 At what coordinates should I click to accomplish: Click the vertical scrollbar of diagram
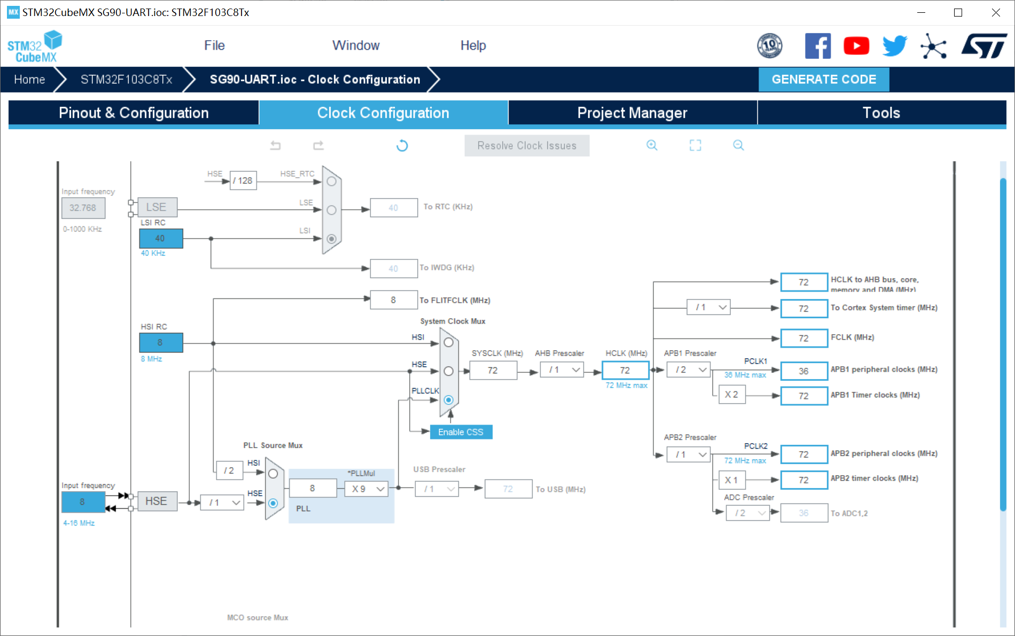(1003, 345)
